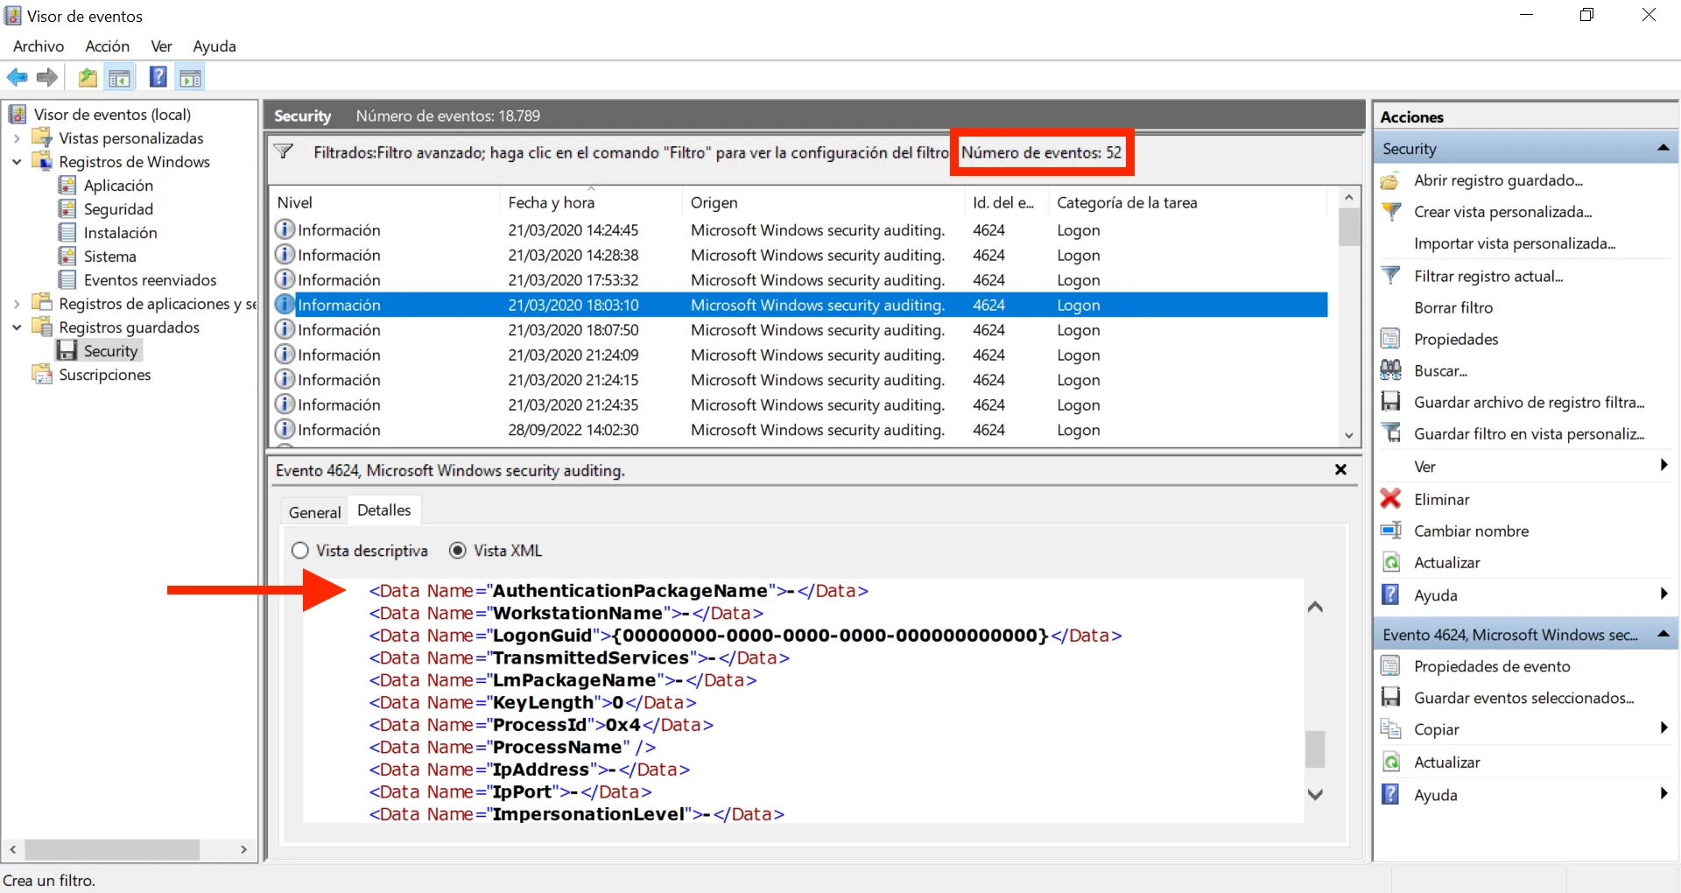Click the Filtrar registro actual funnel icon
Image resolution: width=1681 pixels, height=893 pixels.
pos(1390,276)
